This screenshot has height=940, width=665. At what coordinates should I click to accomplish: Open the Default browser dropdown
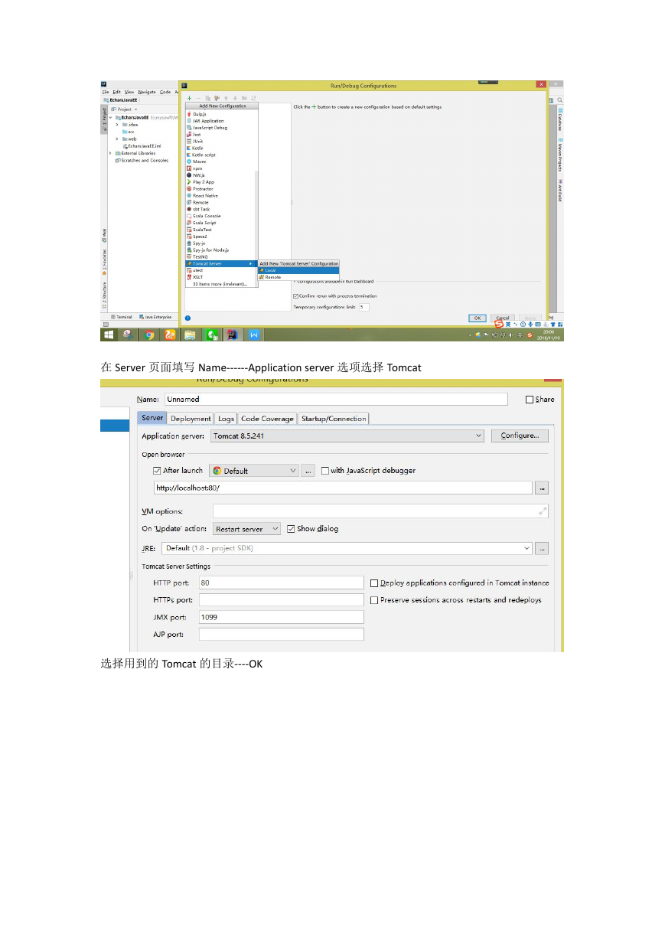pos(254,471)
